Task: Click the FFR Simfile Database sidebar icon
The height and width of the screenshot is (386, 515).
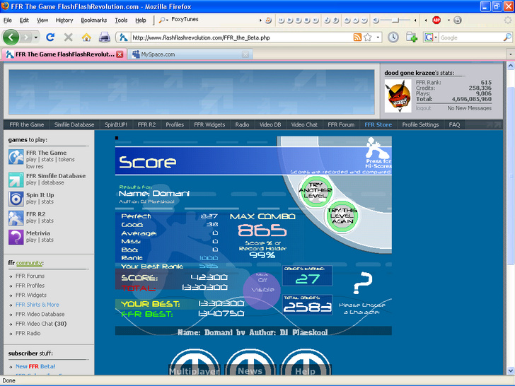Action: click(16, 180)
